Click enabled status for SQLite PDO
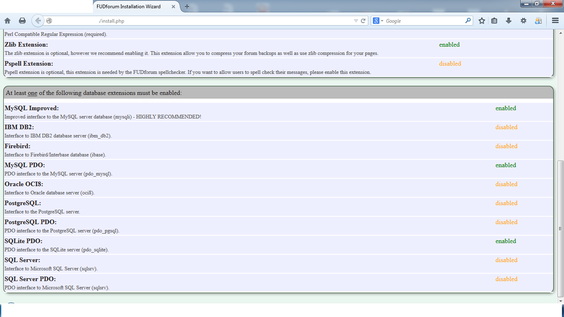This screenshot has width=564, height=317. click(x=506, y=241)
